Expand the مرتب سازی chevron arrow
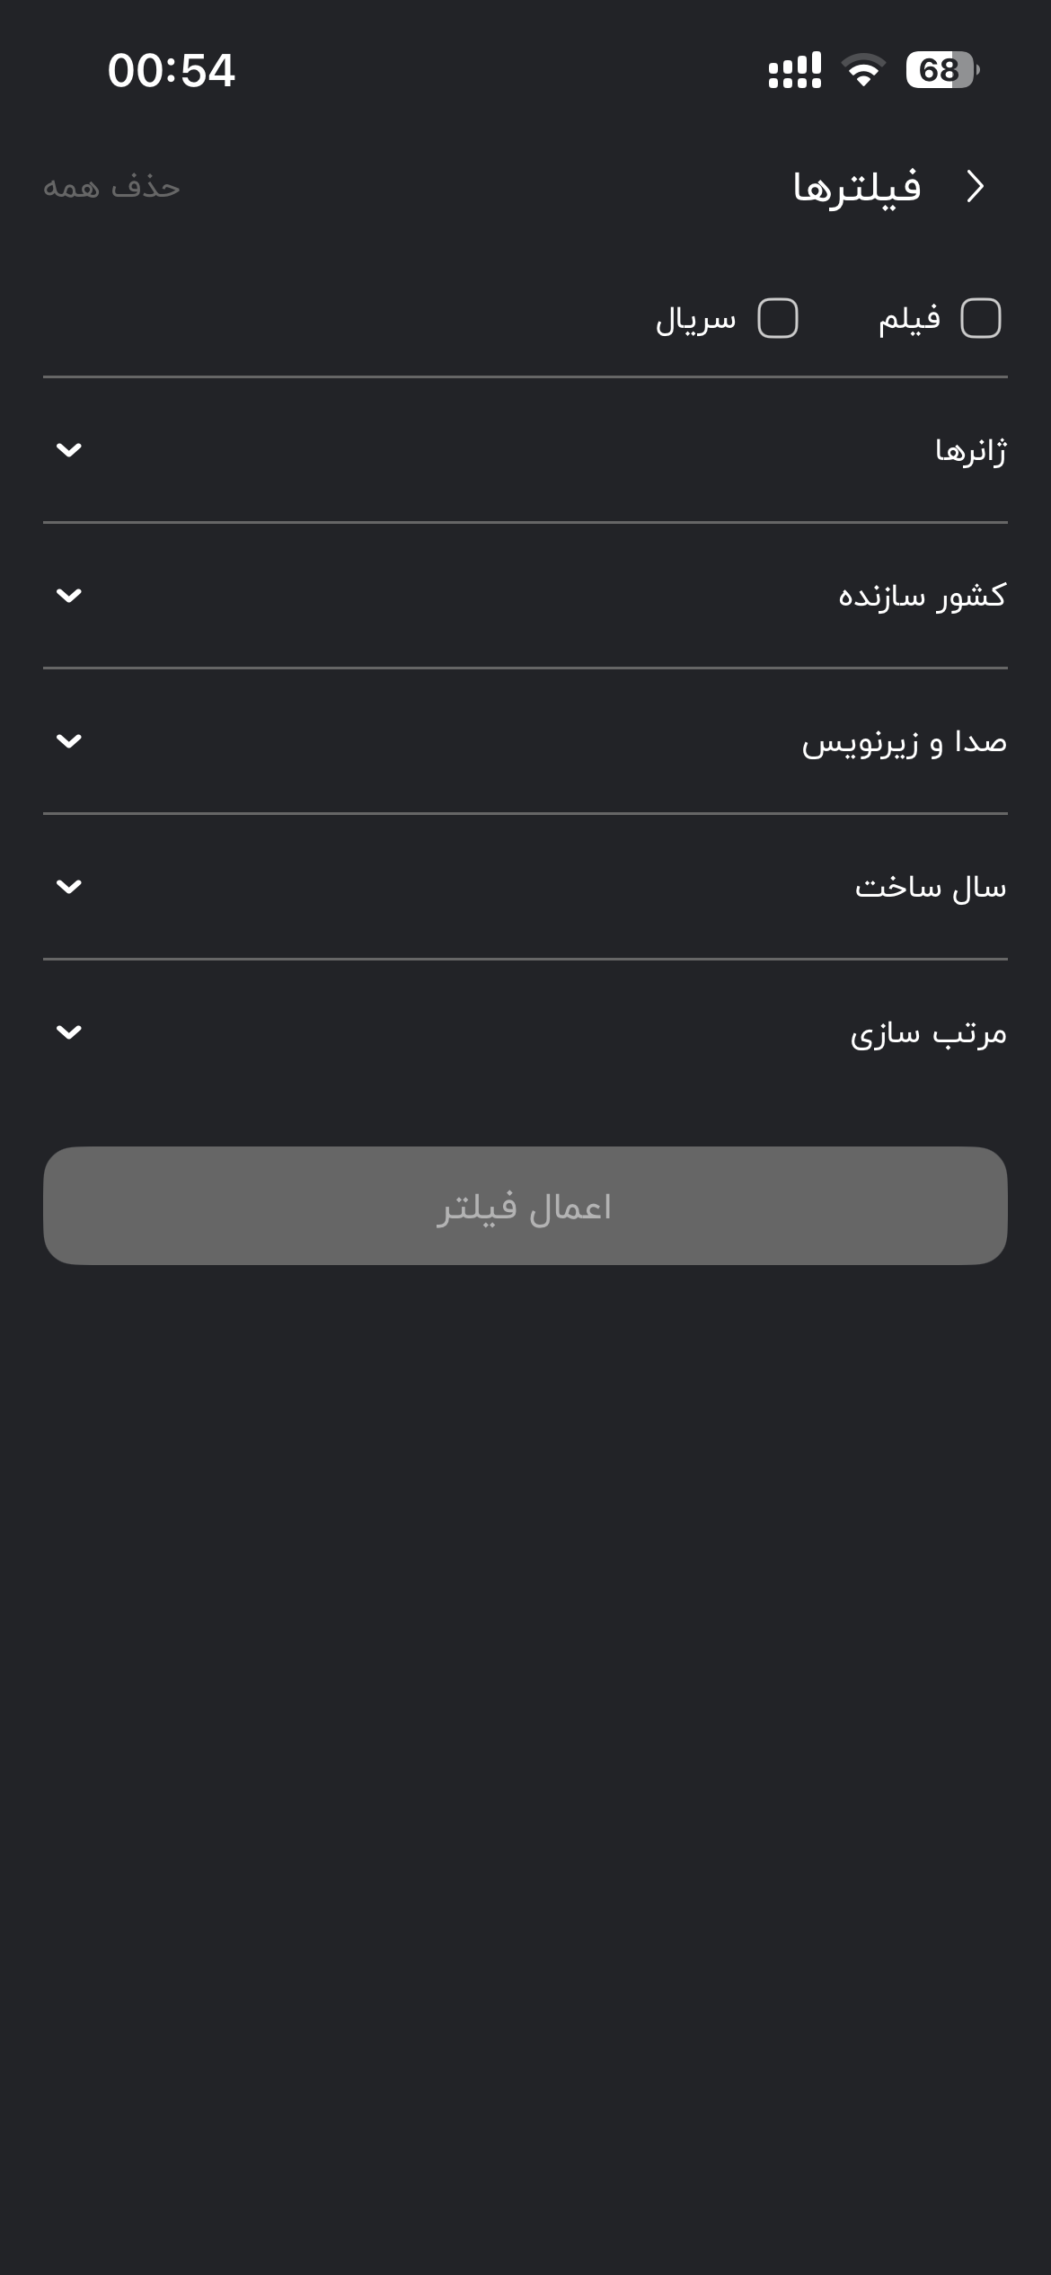The height and width of the screenshot is (2275, 1051). [x=69, y=1032]
